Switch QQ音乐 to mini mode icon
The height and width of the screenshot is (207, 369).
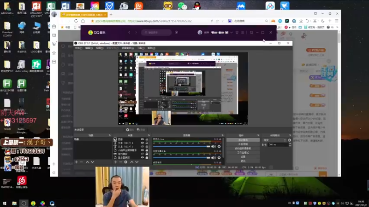coord(251,32)
